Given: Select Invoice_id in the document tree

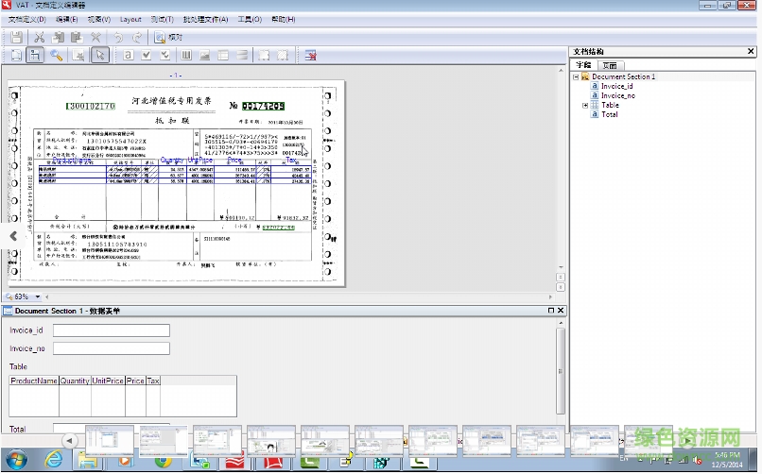Looking at the screenshot, I should tap(616, 86).
